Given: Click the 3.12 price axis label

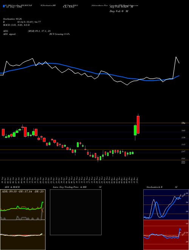Looking at the screenshot, I should click(x=183, y=144).
